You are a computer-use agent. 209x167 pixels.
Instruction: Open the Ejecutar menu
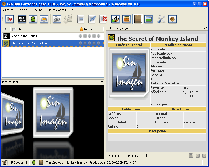click(37, 10)
